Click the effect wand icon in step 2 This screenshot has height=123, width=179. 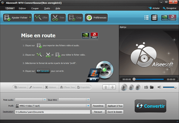click(x=39, y=55)
